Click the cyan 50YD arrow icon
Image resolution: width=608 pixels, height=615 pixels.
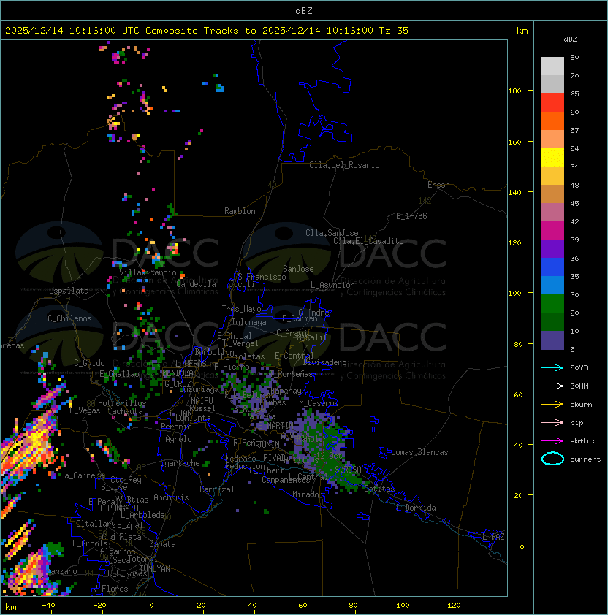(552, 368)
